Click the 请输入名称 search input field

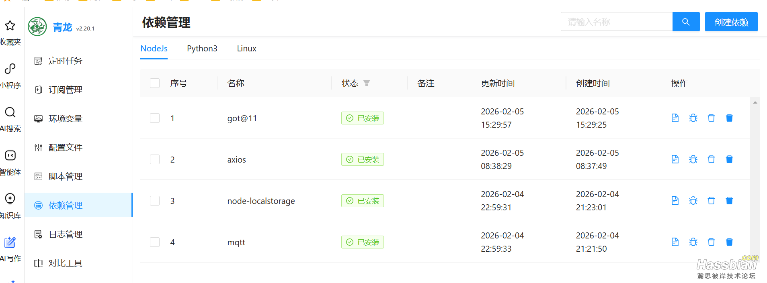tap(616, 22)
